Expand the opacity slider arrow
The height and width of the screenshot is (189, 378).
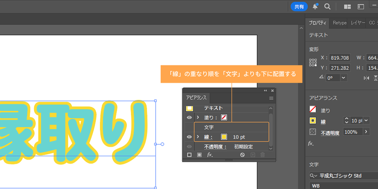pyautogui.click(x=366, y=132)
